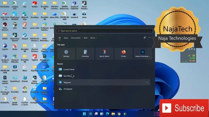Close the cFosSpeed traffic widget
This screenshot has width=209, height=117.
(194, 49)
